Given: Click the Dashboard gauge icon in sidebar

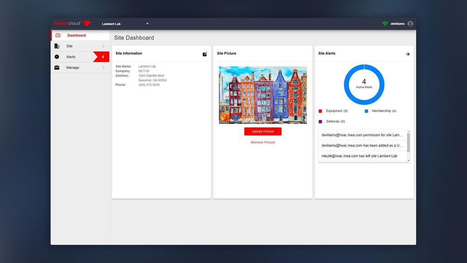Looking at the screenshot, I should 58,36.
